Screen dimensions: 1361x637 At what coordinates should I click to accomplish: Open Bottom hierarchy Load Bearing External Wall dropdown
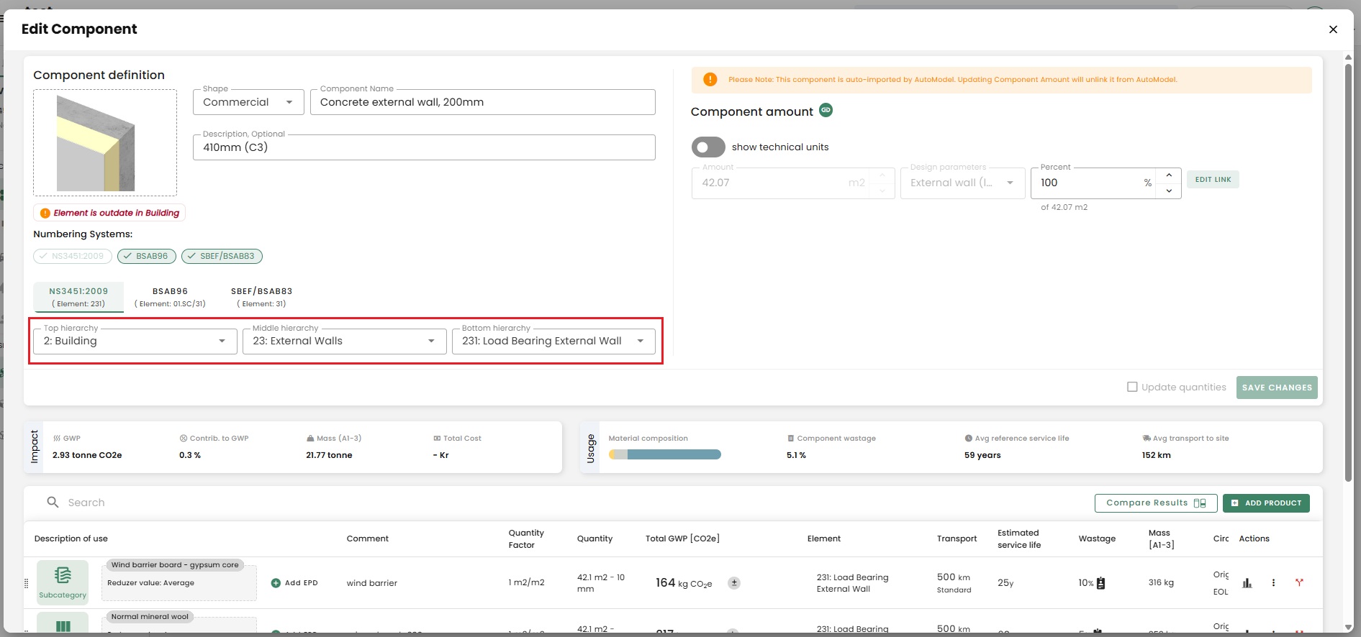pyautogui.click(x=553, y=342)
